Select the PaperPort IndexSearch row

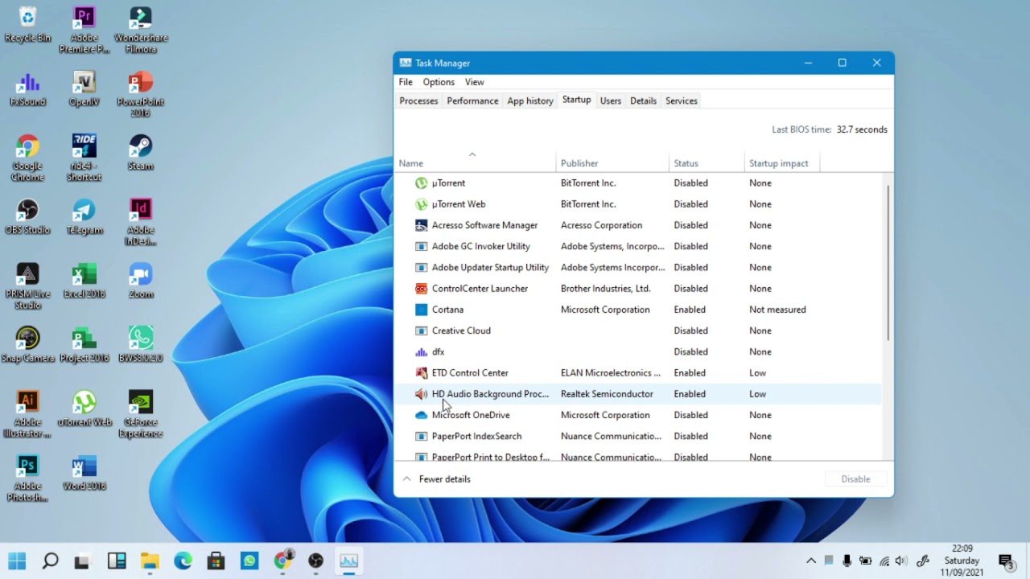637,436
